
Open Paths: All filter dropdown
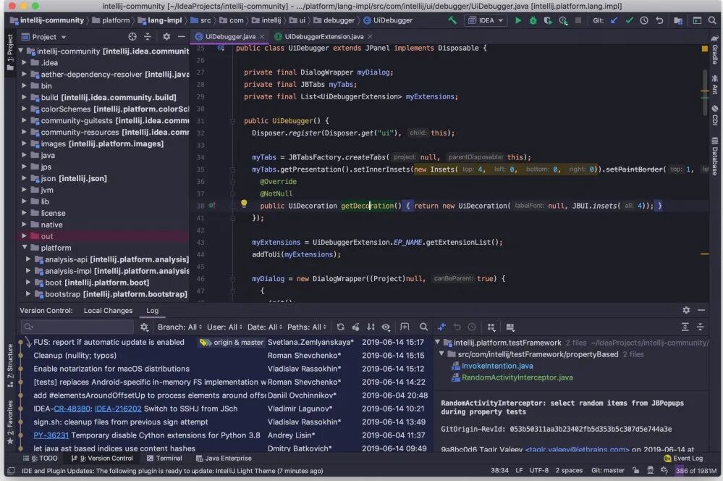click(307, 327)
